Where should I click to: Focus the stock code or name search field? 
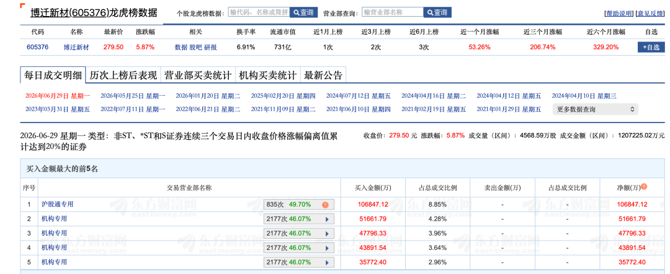click(259, 12)
